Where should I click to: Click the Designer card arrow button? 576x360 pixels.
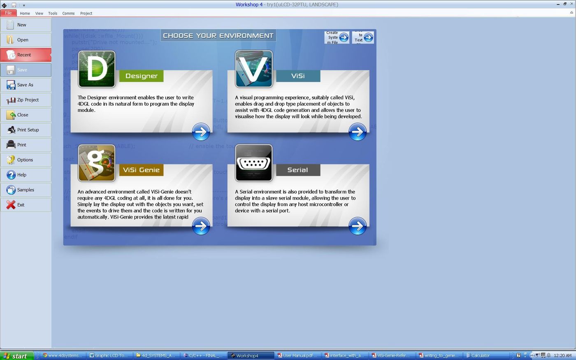pos(201,132)
